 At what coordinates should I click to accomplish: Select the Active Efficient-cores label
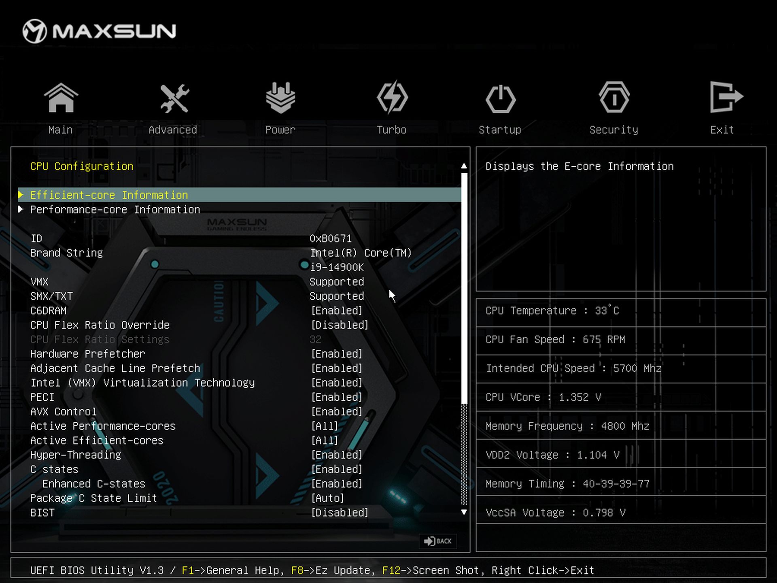click(x=97, y=440)
